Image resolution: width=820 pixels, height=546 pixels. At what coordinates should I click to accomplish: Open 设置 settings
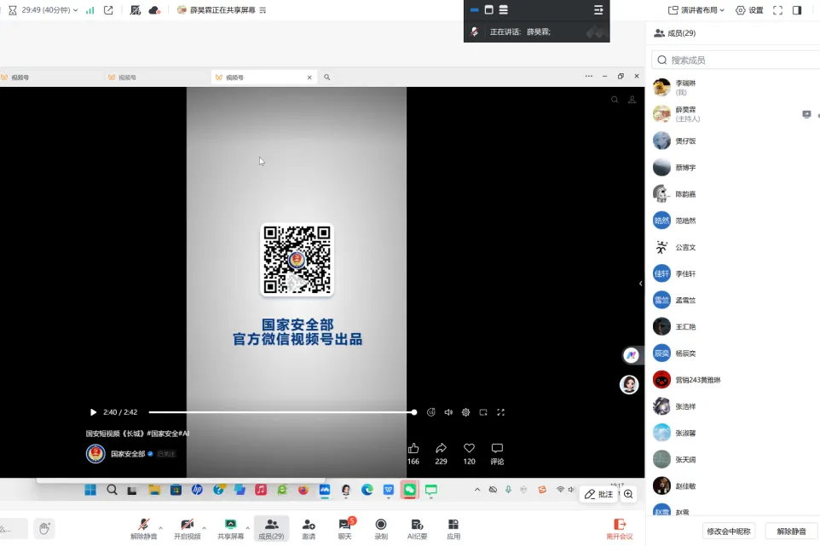click(749, 10)
